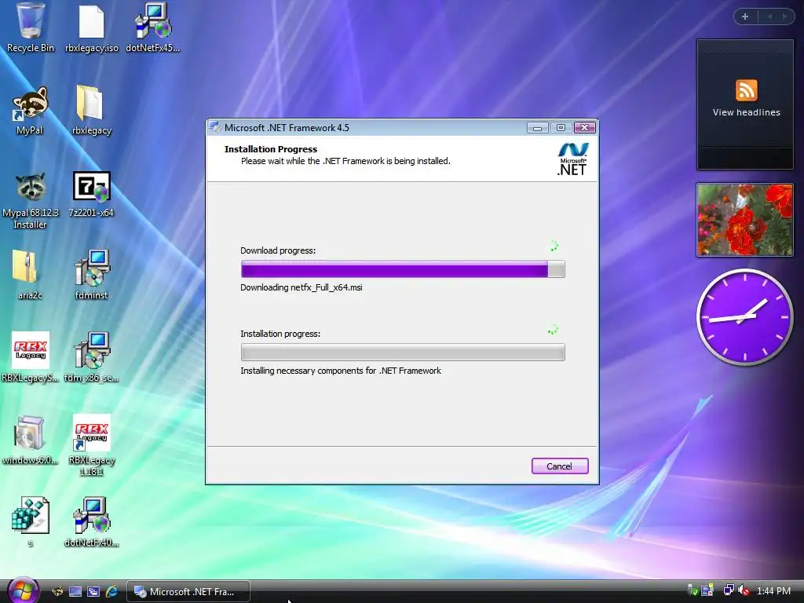The width and height of the screenshot is (804, 603).
Task: Launch Internet Explorer from Quick Launch
Action: 111,592
